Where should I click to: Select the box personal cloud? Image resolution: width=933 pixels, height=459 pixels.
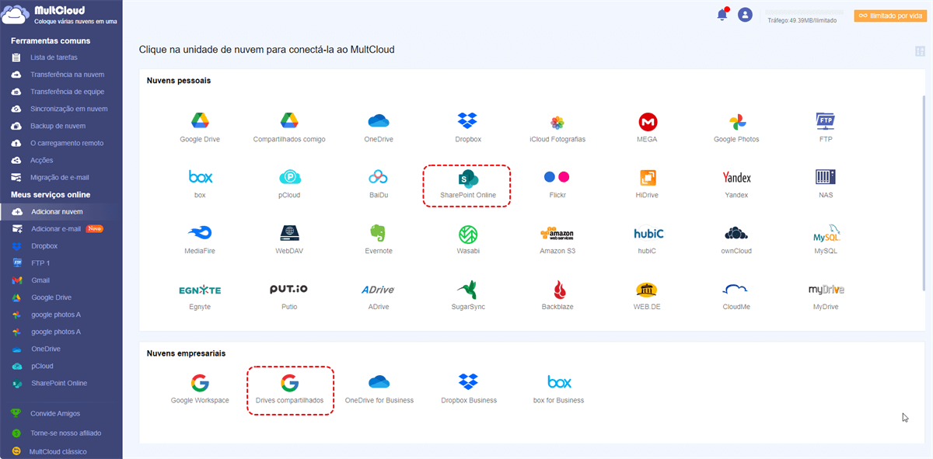tap(200, 183)
